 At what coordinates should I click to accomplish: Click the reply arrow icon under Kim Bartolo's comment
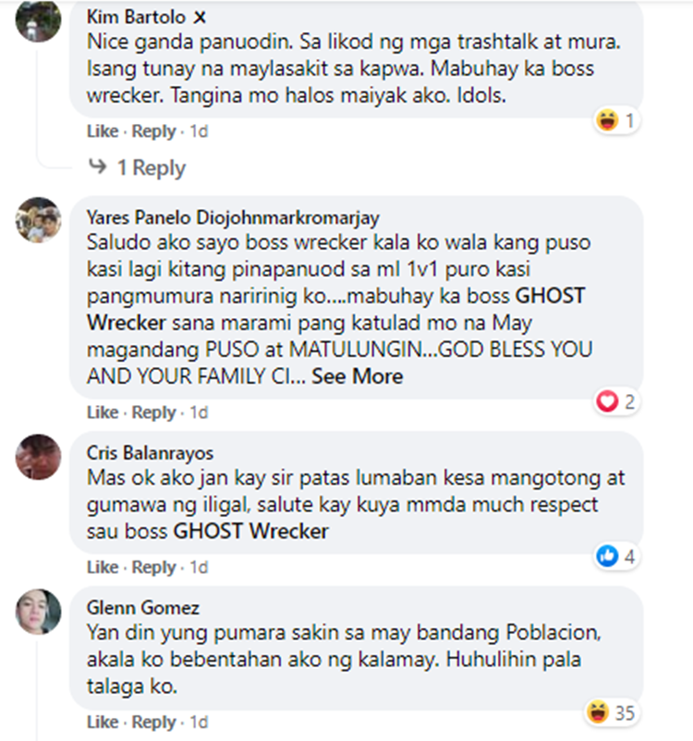98,167
